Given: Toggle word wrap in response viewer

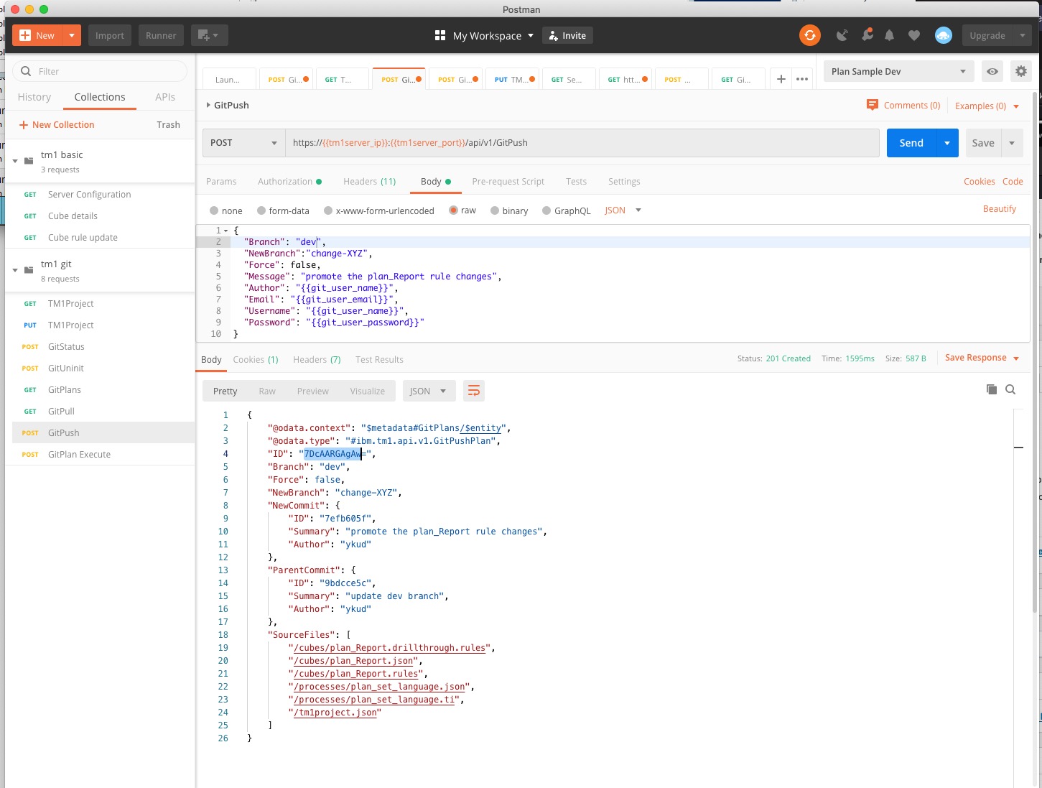Looking at the screenshot, I should click(x=474, y=391).
